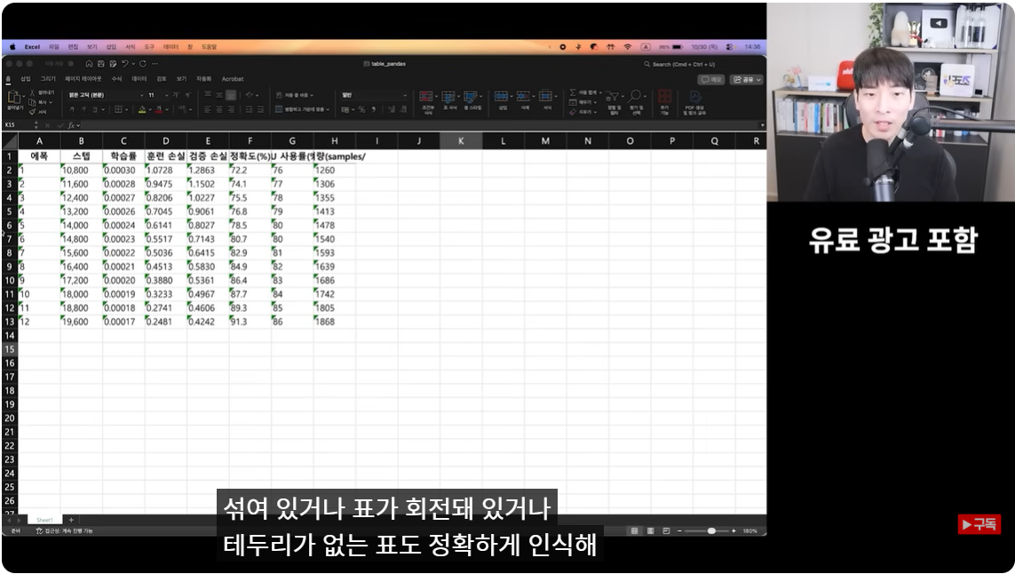
Task: Open the Draw ribbon tab
Action: pyautogui.click(x=48, y=79)
